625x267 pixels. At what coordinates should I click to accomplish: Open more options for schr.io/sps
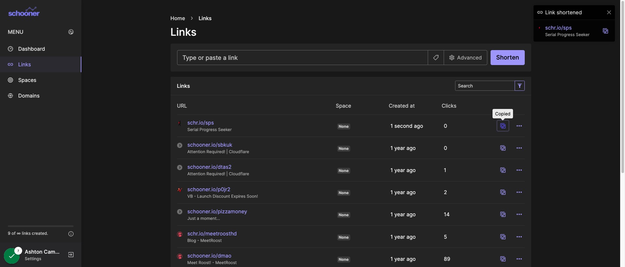click(519, 126)
